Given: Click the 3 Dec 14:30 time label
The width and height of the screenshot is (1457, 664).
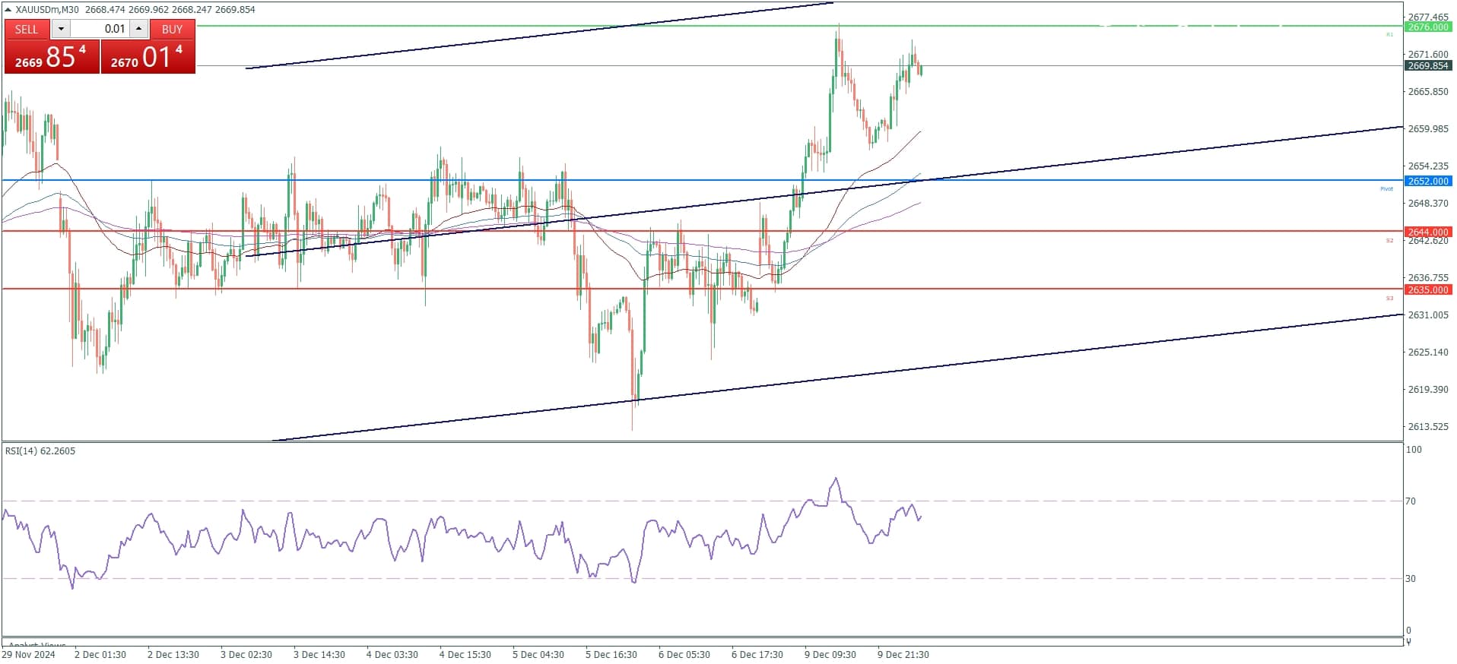Looking at the screenshot, I should 319,655.
